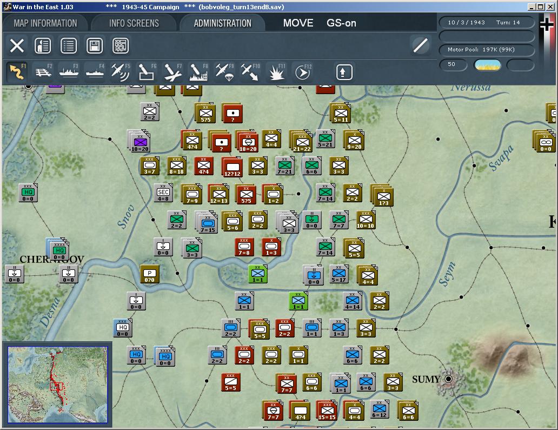
Task: Activate Rail movement mode (F2)
Action: pyautogui.click(x=43, y=71)
